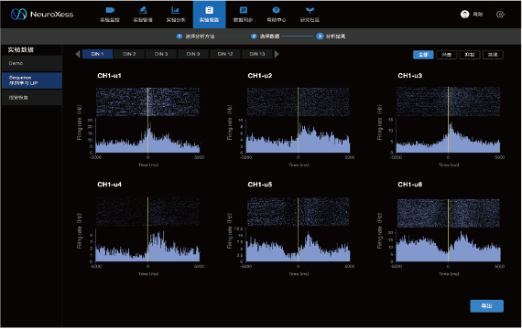
Task: Switch to the DIN 12 tab
Action: point(225,54)
